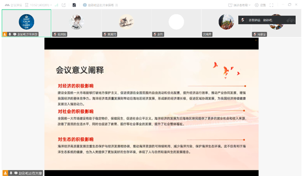Select the KEEP CALM avatar sharing participant tile
Screen dimensions: 303x176
(x=26, y=23)
